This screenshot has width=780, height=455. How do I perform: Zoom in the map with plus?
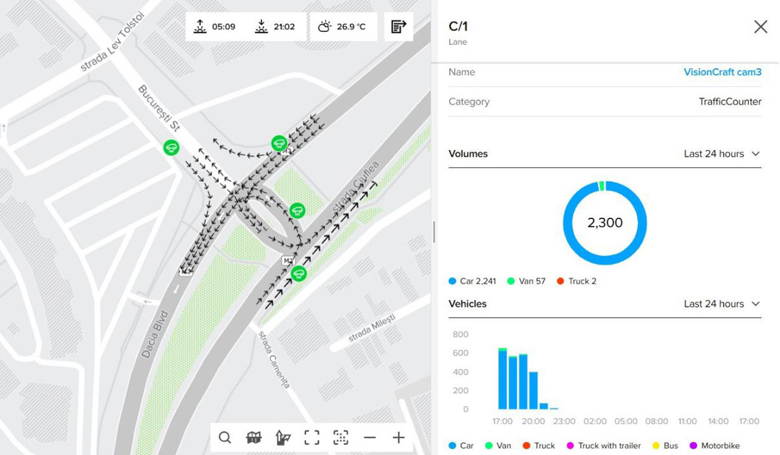click(398, 437)
